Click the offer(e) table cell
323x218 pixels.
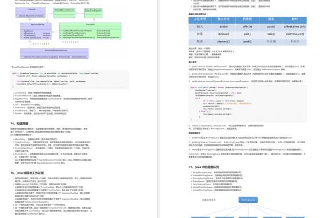point(247,27)
